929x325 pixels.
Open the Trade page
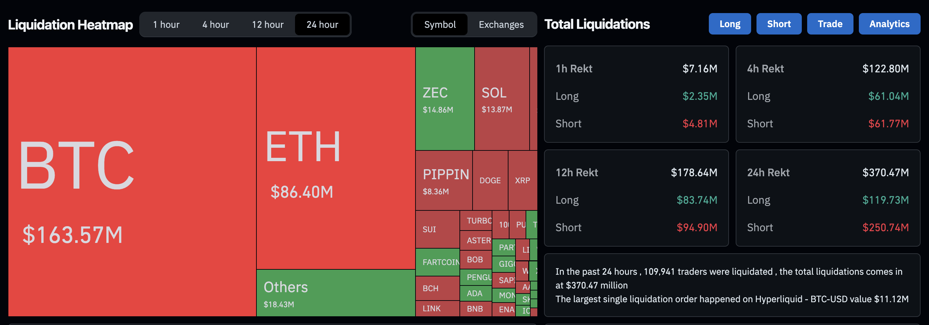point(830,24)
